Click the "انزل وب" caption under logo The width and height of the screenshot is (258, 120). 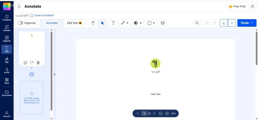[x=155, y=71]
